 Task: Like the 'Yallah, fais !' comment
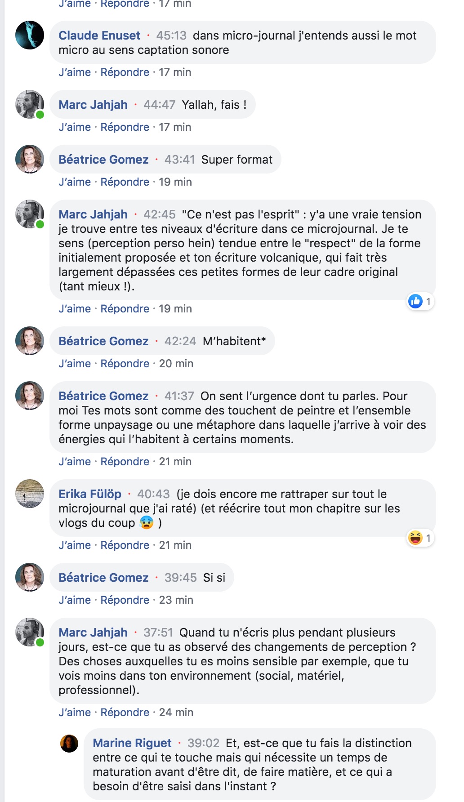pyautogui.click(x=75, y=127)
